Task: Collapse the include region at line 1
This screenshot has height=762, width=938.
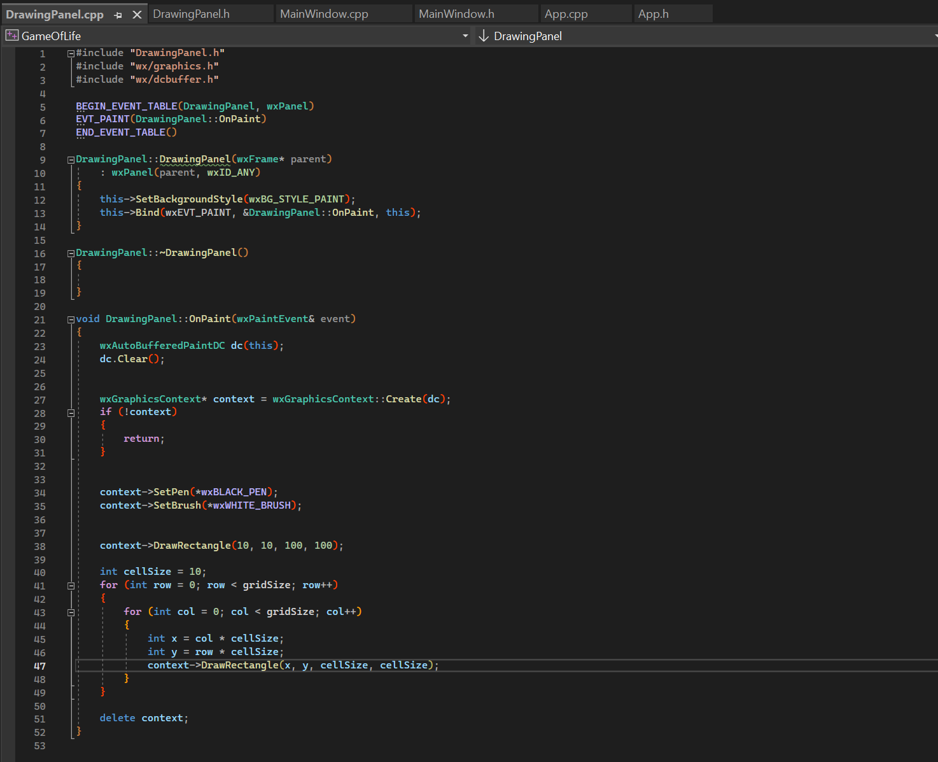Action: (x=71, y=53)
